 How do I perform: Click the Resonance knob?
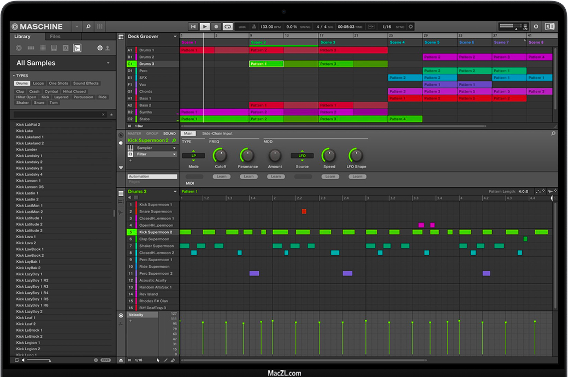[247, 155]
